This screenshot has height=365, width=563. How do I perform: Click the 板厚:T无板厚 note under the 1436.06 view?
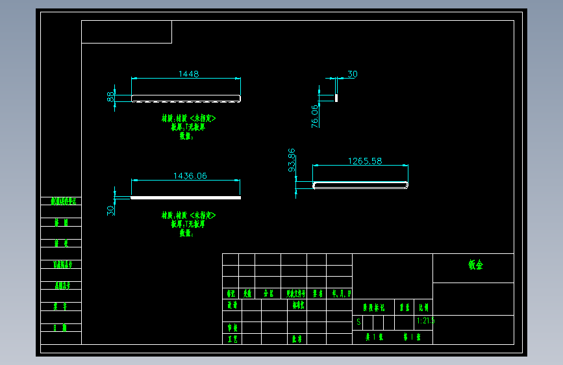click(x=188, y=224)
